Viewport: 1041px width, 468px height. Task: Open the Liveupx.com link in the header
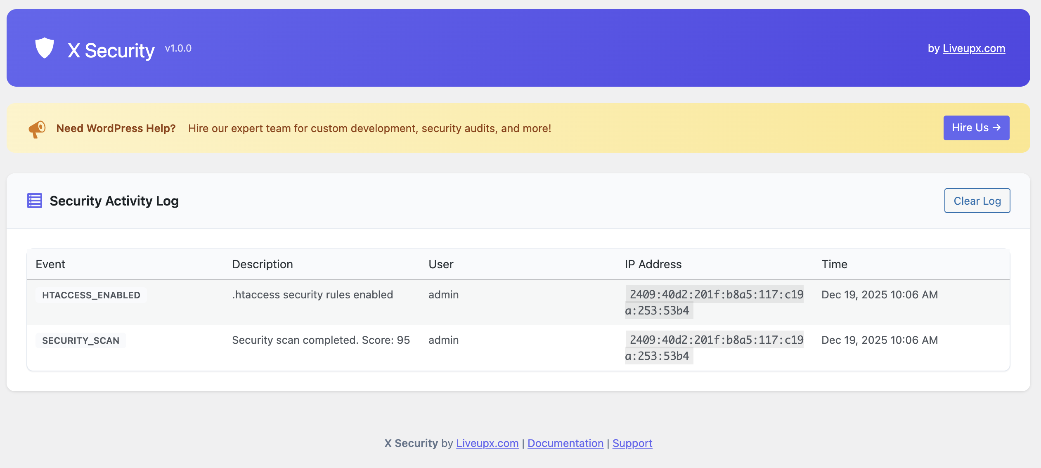coord(974,48)
